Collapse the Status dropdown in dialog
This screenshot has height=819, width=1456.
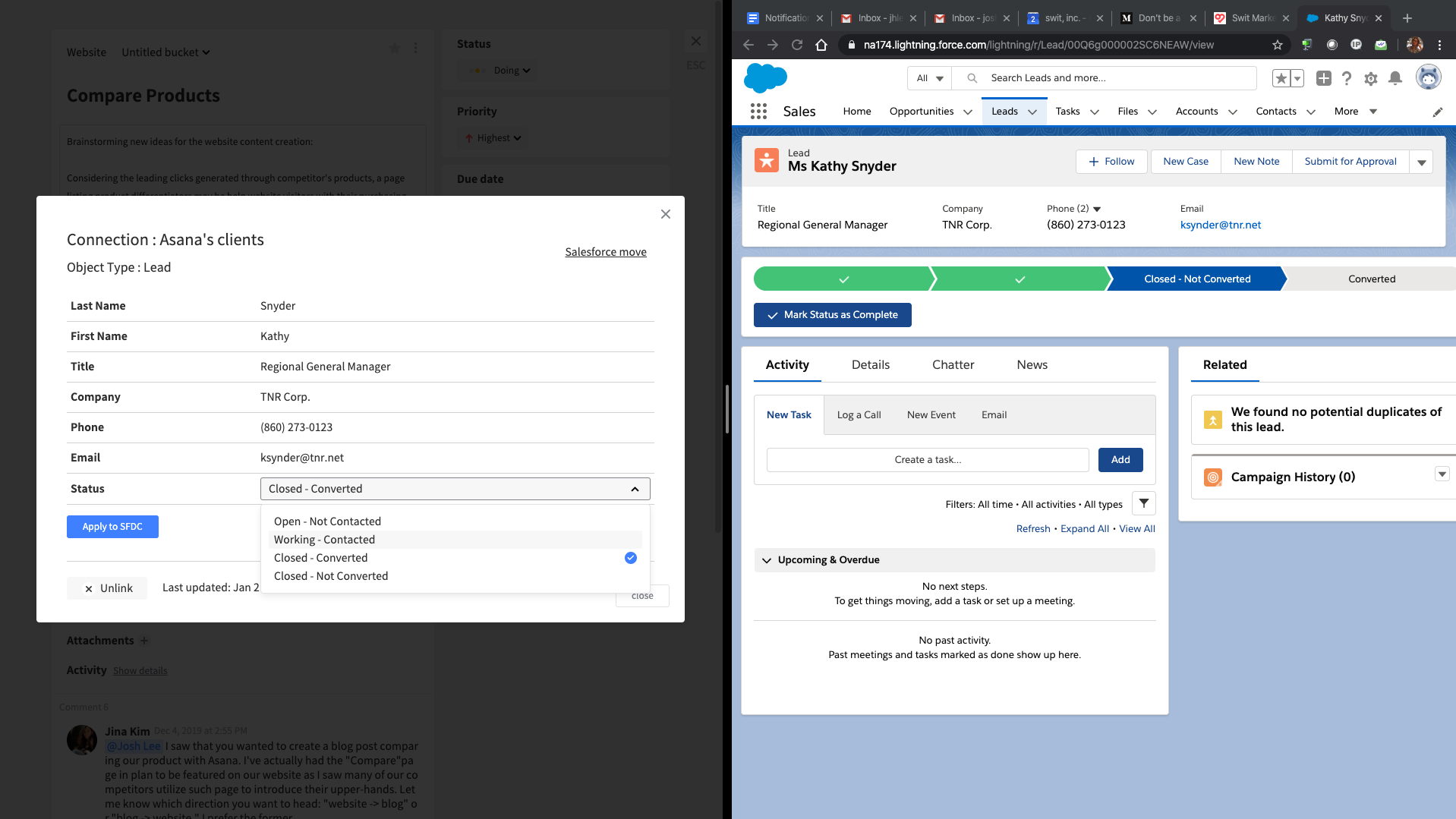(x=635, y=489)
